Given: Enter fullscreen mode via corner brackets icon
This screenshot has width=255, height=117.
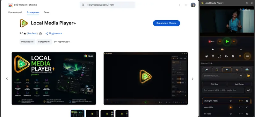Looking at the screenshot, I should coord(219,56).
